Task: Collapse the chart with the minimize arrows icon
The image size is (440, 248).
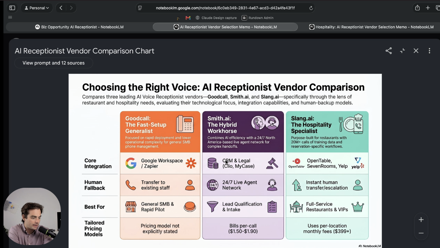Action: click(402, 51)
